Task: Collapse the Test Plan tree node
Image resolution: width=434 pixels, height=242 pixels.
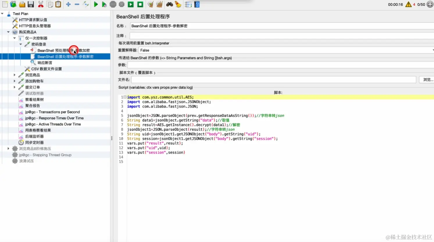Action: [2, 14]
